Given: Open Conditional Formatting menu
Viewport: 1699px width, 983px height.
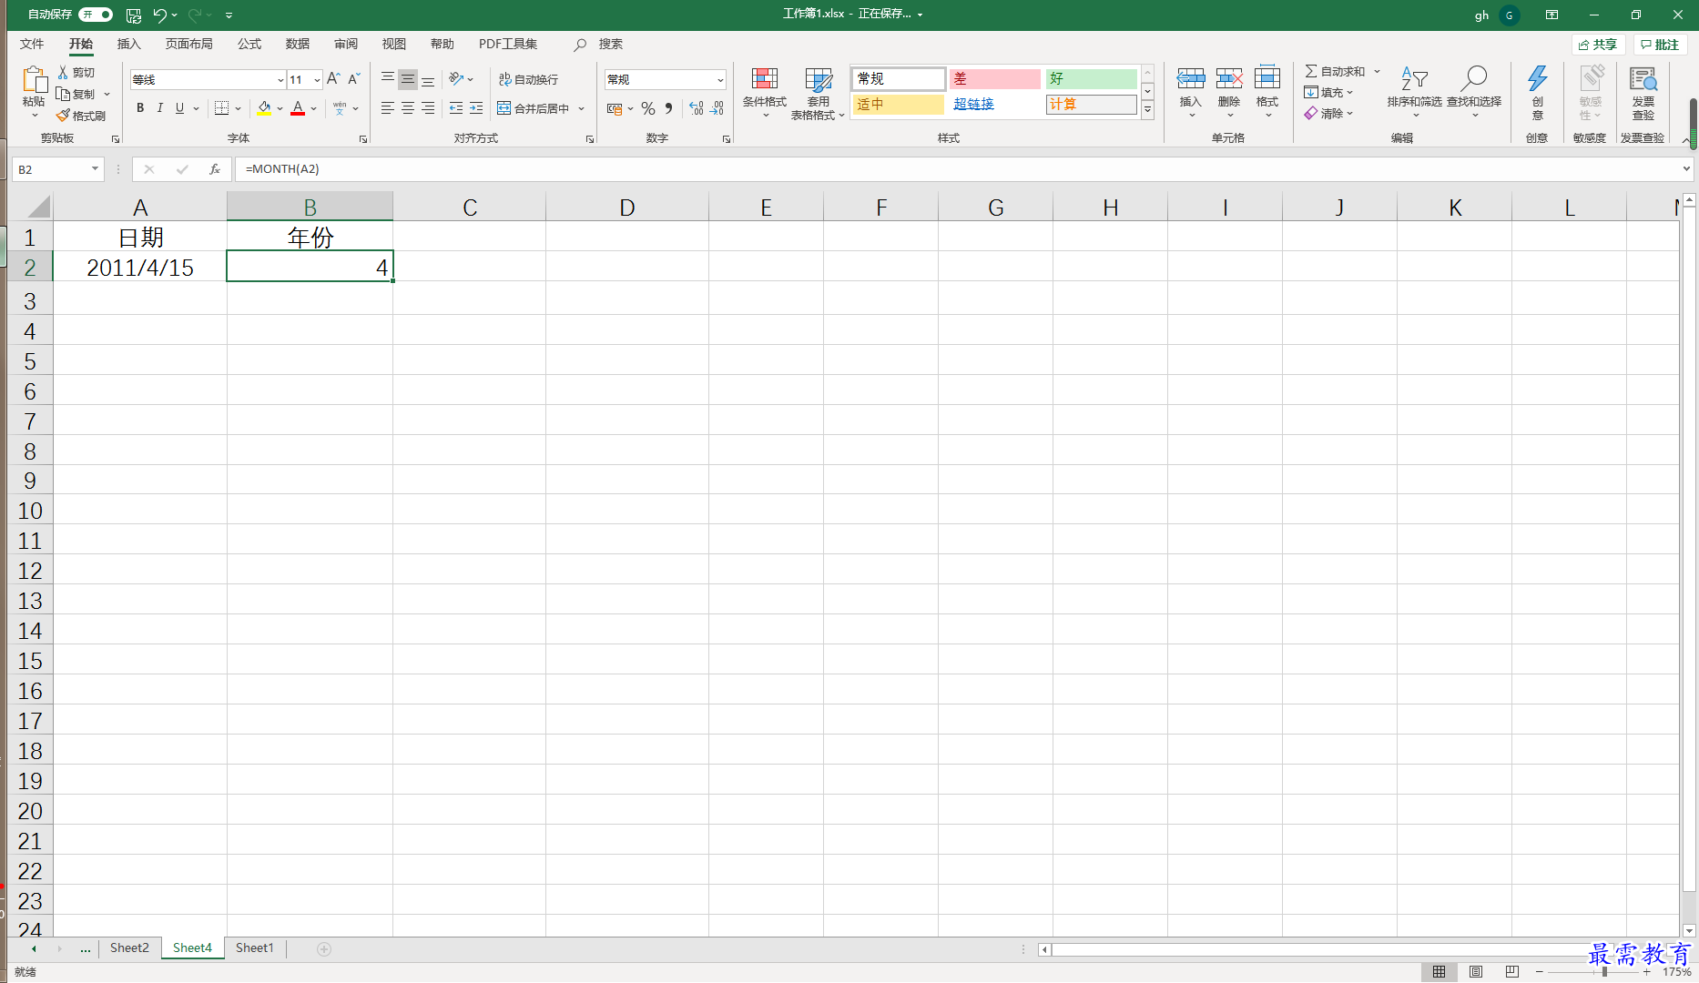Looking at the screenshot, I should point(765,93).
